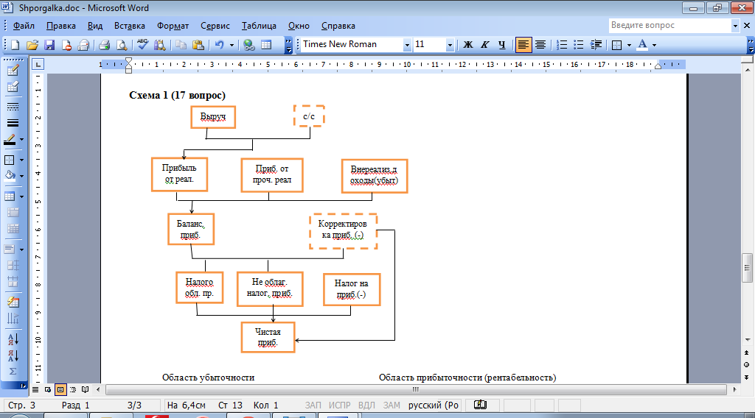
Task: Open the Вид menu
Action: click(95, 26)
